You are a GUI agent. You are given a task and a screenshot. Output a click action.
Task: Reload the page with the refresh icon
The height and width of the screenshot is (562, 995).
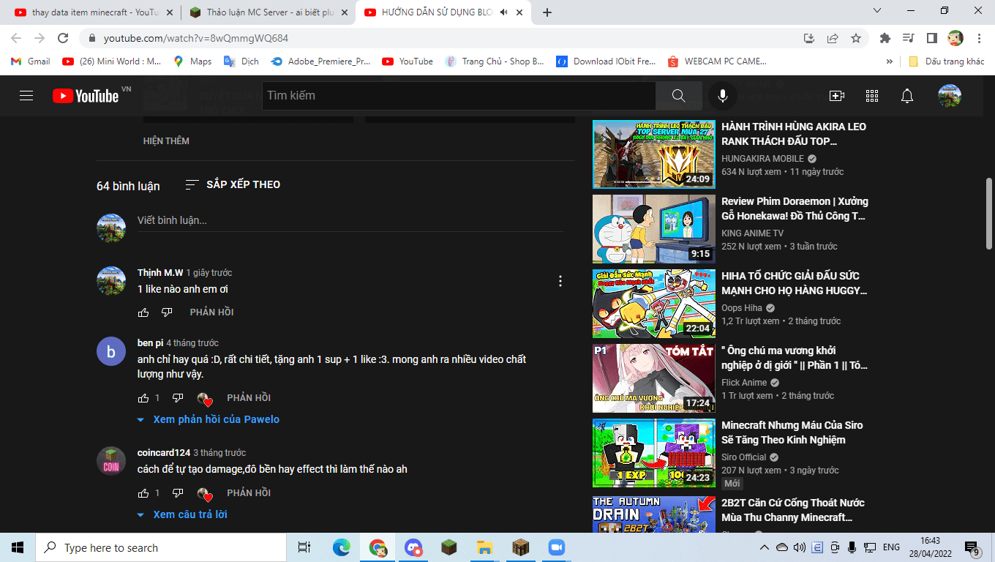coord(63,38)
